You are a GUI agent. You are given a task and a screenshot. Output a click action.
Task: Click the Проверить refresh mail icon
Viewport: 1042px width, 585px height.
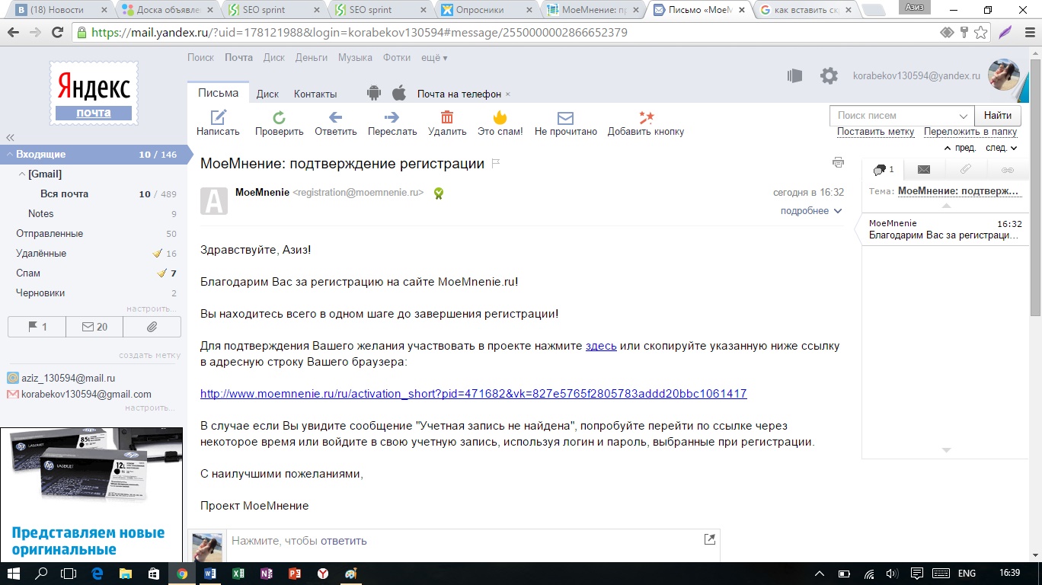280,117
